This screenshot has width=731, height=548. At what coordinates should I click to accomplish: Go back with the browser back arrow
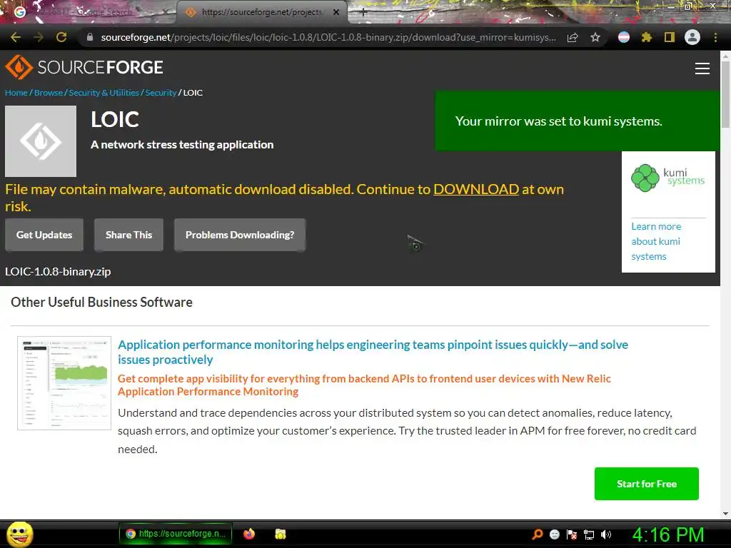coord(16,37)
